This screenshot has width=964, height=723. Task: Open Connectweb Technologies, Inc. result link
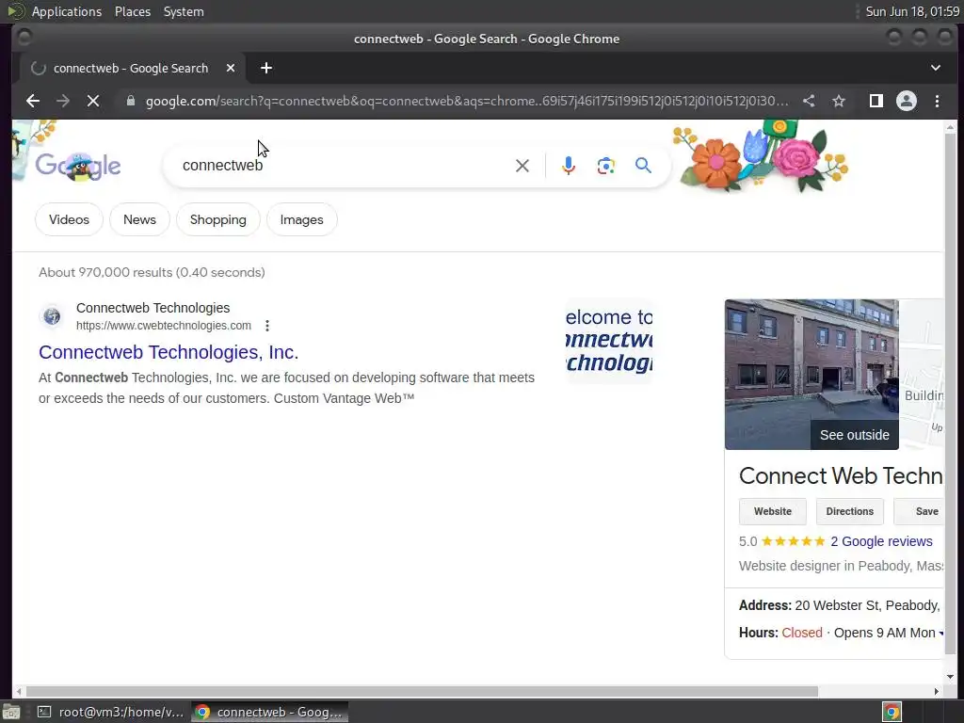(169, 352)
